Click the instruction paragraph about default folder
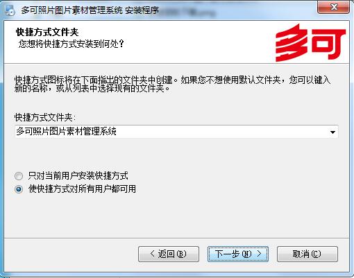The width and height of the screenshot is (354, 278). coord(172,84)
